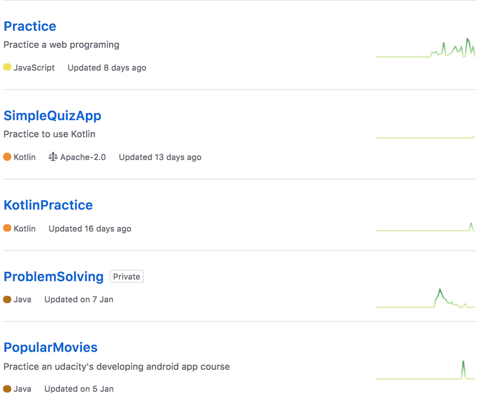Click PopularMovies' brown Java language dot

[x=7, y=389]
